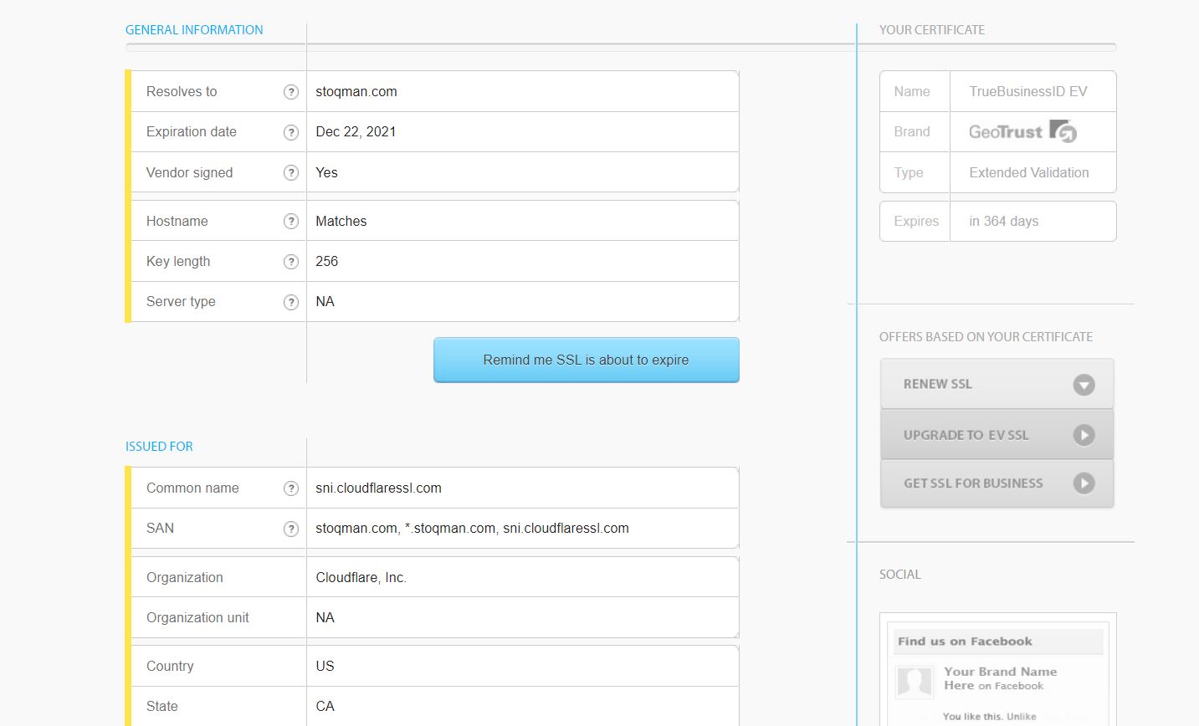This screenshot has width=1199, height=726.
Task: Open help icon for Resolves to
Action: click(290, 92)
